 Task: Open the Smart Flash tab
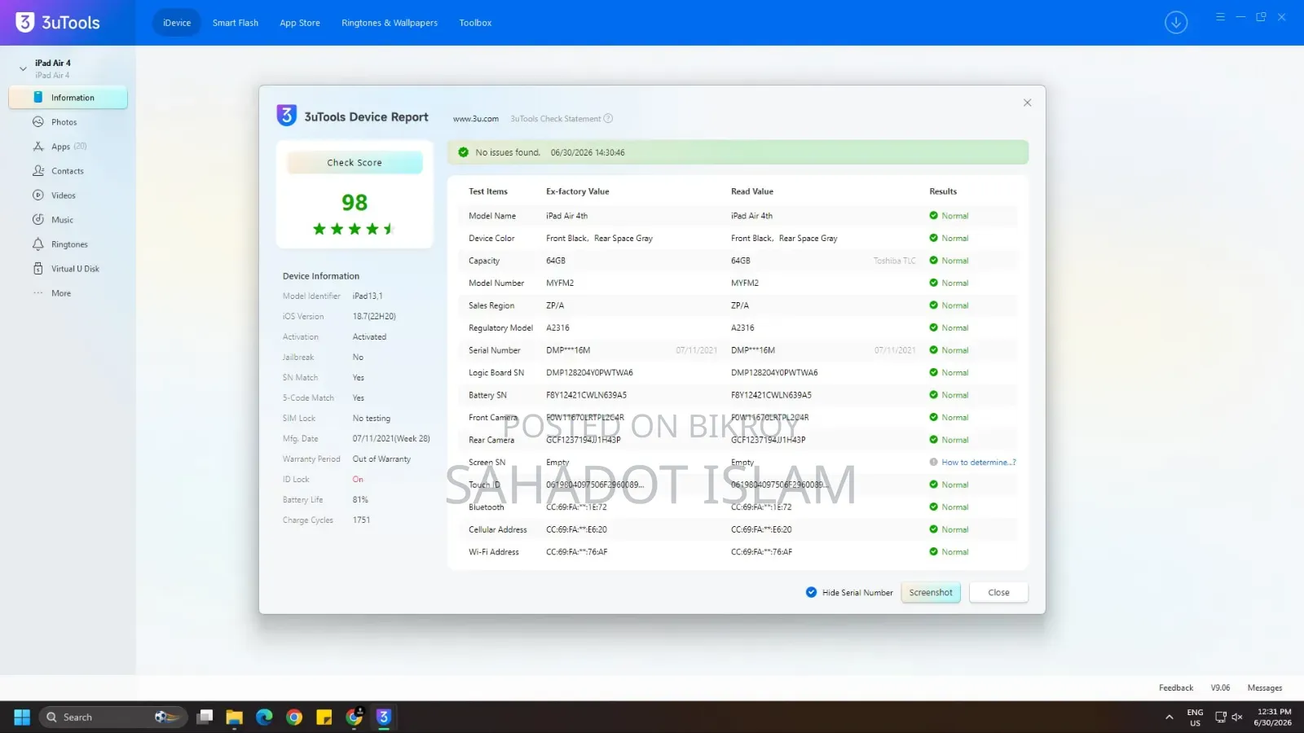pyautogui.click(x=236, y=23)
